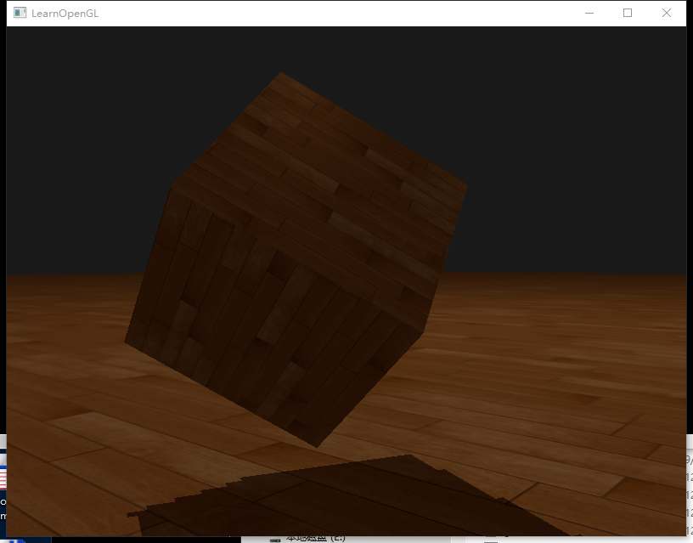Close the LearnOpenGL window
693x543 pixels.
point(667,14)
